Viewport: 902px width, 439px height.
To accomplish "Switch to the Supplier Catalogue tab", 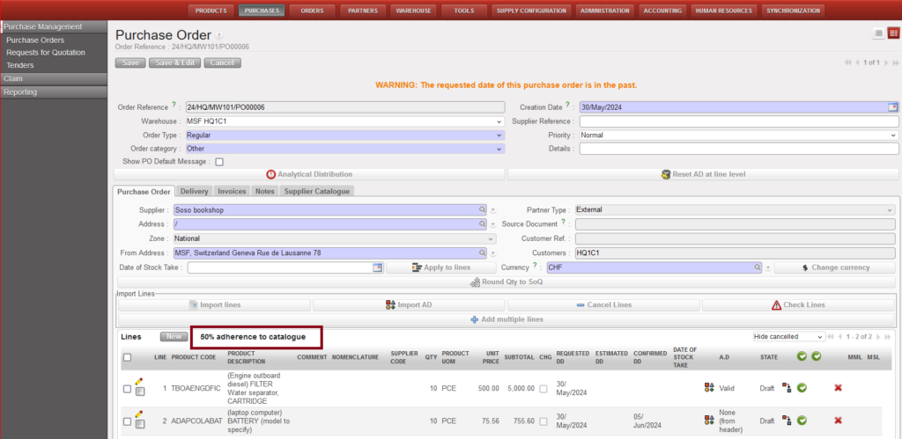I will coord(317,191).
